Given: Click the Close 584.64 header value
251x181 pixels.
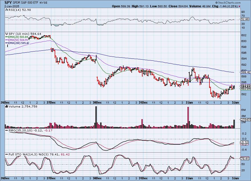Looking at the screenshot, I should click(x=178, y=6).
